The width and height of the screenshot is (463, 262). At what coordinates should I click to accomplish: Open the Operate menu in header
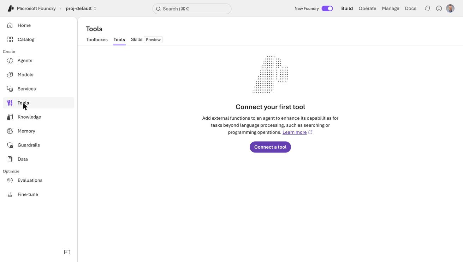pos(367,8)
